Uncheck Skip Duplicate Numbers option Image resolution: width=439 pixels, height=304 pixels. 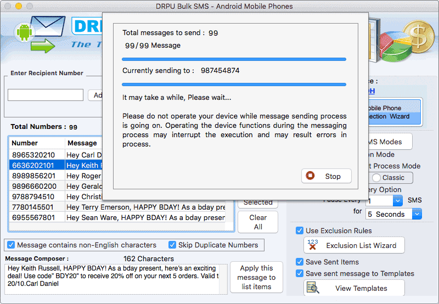(172, 245)
